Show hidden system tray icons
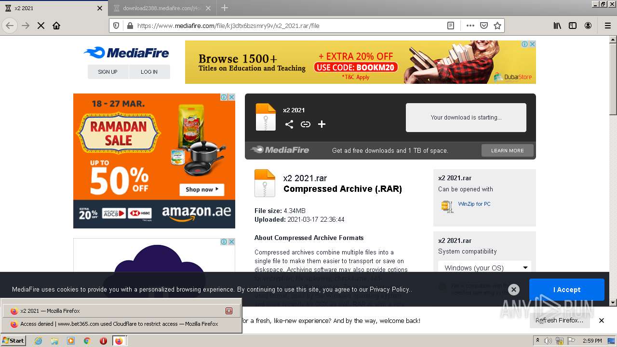The height and width of the screenshot is (347, 617). click(537, 341)
